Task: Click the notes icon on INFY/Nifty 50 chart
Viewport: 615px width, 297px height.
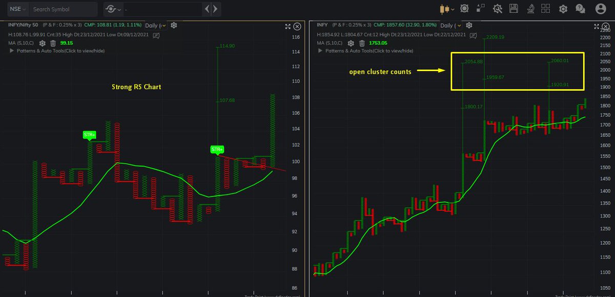Action: pos(156,35)
